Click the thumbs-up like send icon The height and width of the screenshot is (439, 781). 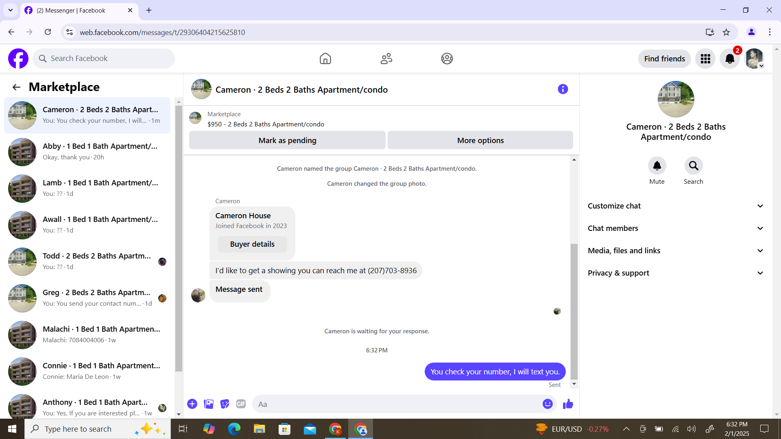(568, 404)
